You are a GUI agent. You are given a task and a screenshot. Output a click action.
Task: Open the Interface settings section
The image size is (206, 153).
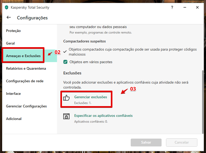pos(13,94)
